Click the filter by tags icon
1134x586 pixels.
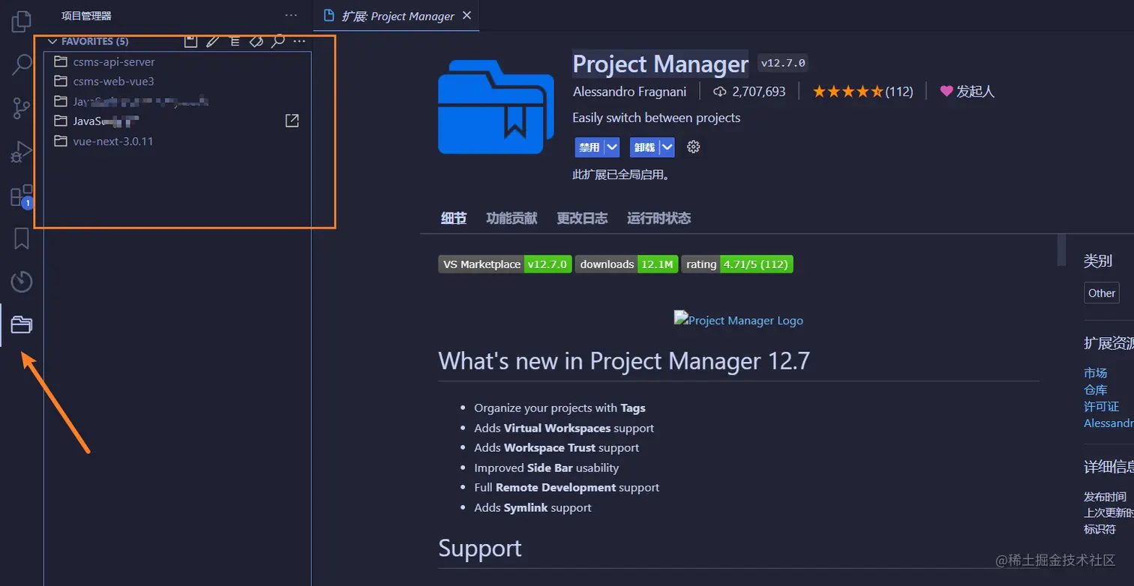click(x=256, y=41)
